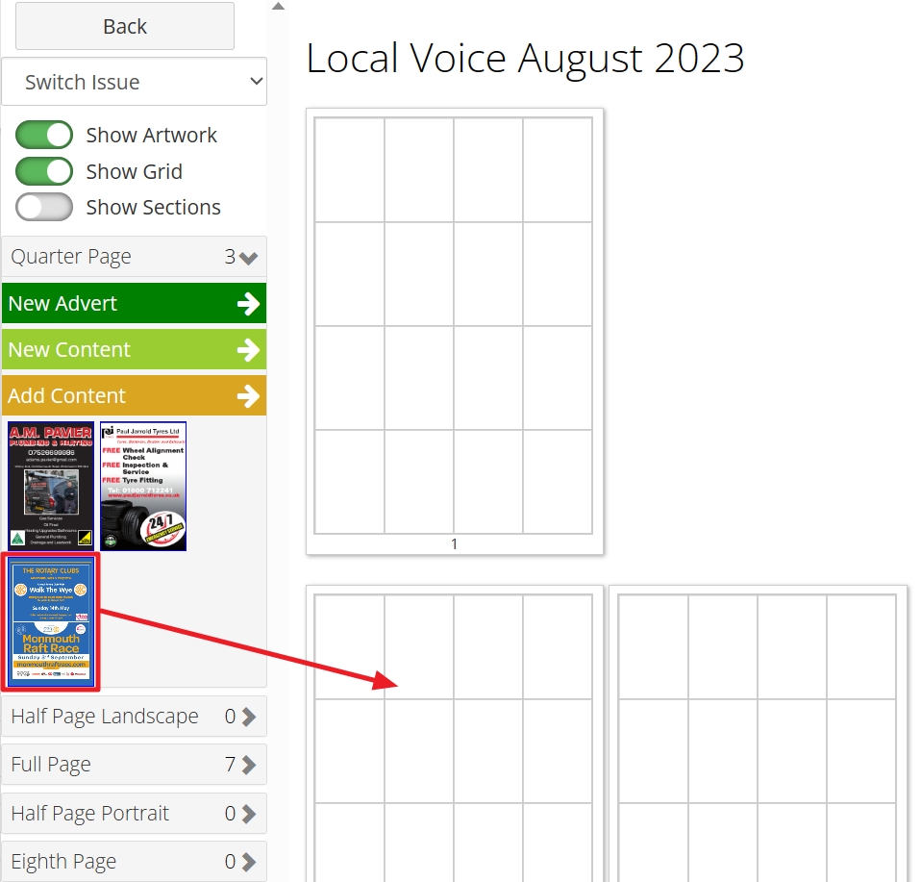
Task: Select the A.M. Pavier Plumbing advert thumbnail
Action: pos(51,486)
